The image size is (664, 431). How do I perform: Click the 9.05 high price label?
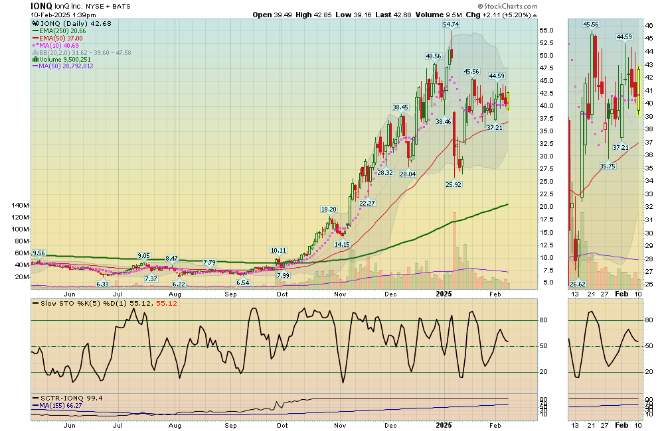[143, 255]
